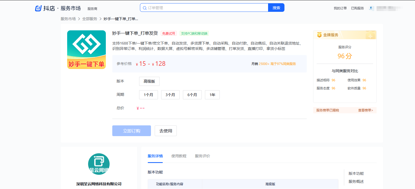
Task: Open 我的订单 link
Action: (340, 8)
